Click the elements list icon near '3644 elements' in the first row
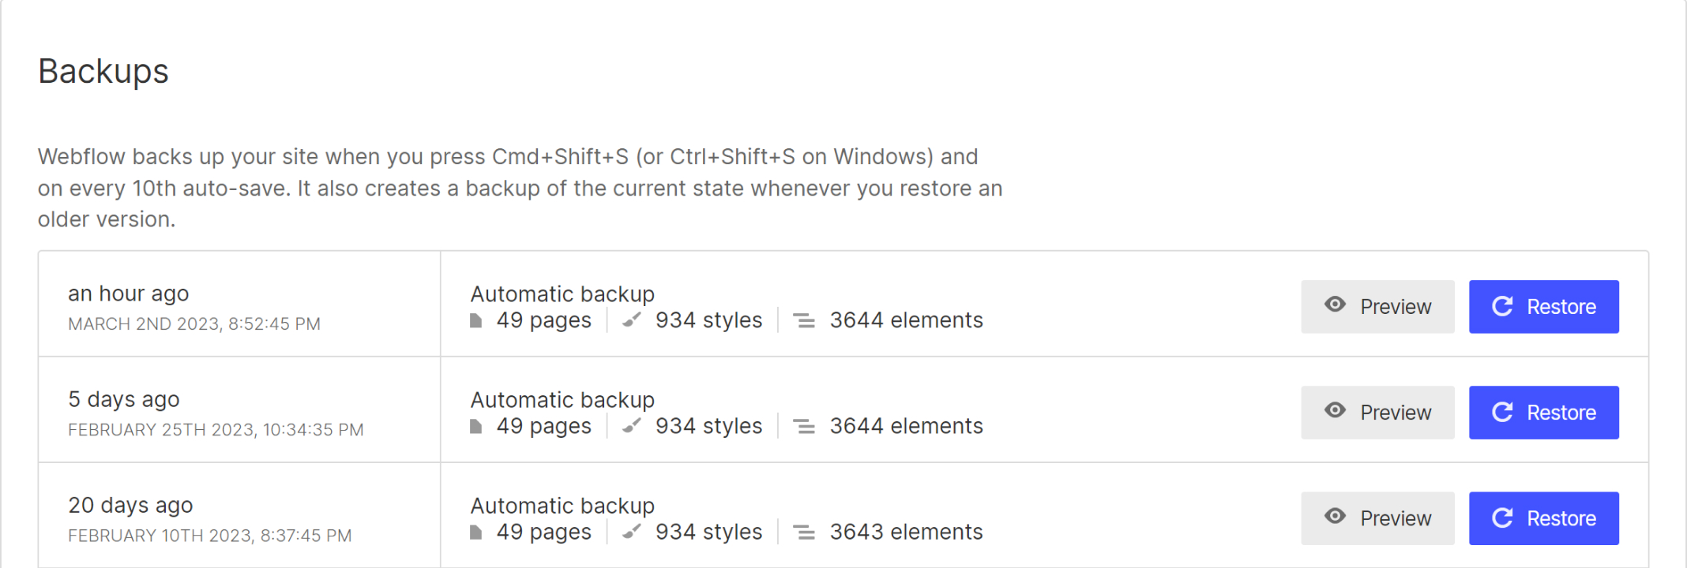Image resolution: width=1687 pixels, height=568 pixels. pyautogui.click(x=805, y=320)
